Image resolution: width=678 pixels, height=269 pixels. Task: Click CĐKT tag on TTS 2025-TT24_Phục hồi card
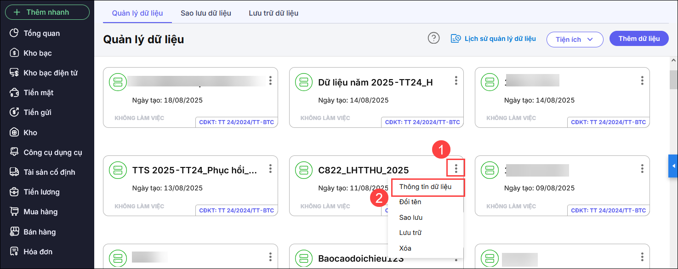pyautogui.click(x=237, y=211)
